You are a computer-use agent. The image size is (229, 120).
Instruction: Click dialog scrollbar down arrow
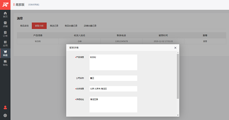[178, 115]
